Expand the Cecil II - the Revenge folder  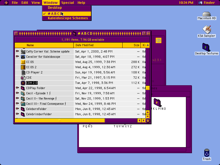click(17, 98)
